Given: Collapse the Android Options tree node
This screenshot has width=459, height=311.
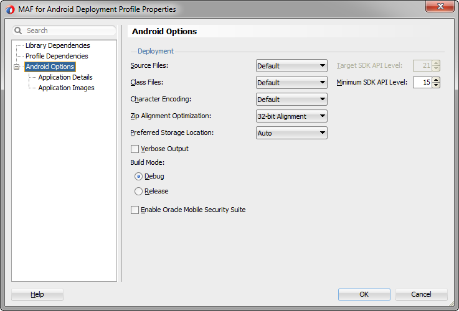Looking at the screenshot, I should click(17, 67).
